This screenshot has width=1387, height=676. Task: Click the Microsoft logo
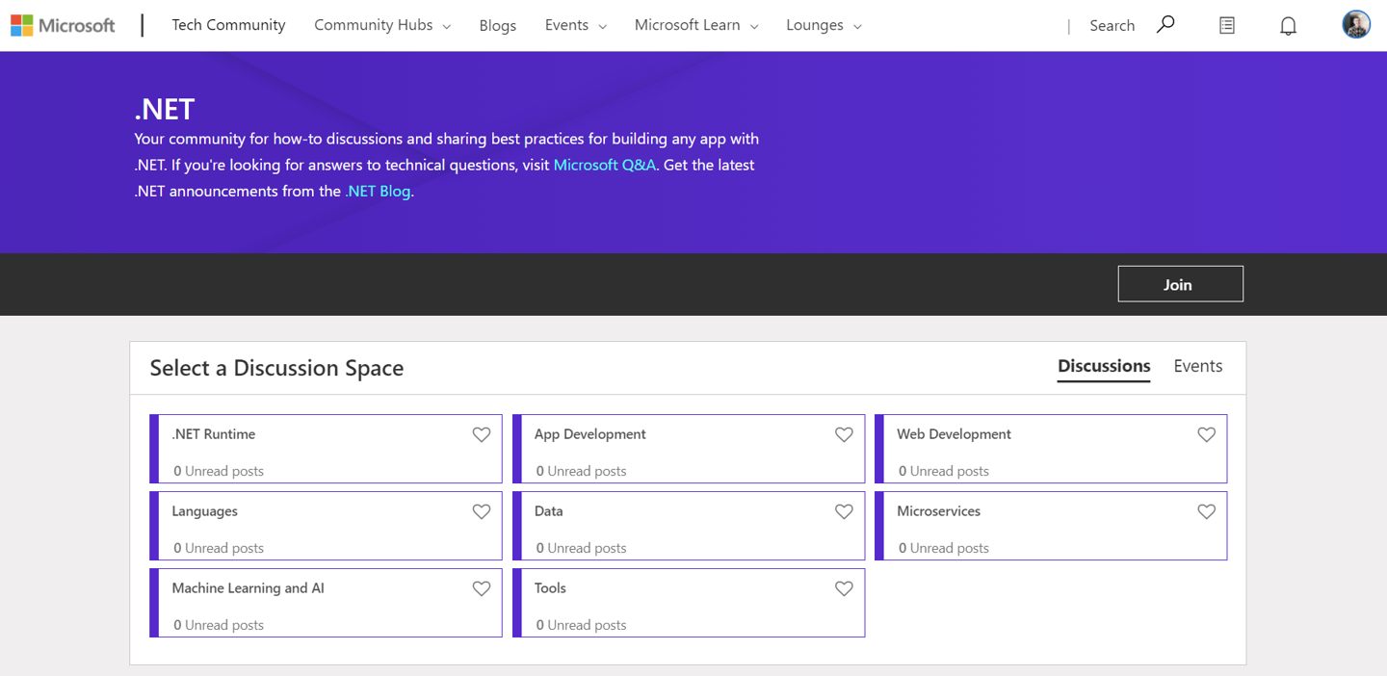(x=62, y=24)
